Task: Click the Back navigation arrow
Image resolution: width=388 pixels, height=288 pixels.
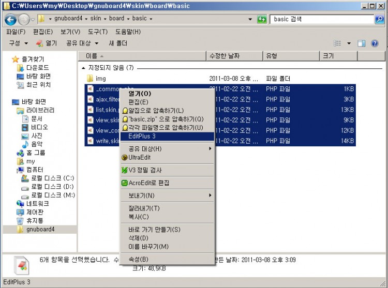Action: pos(10,20)
